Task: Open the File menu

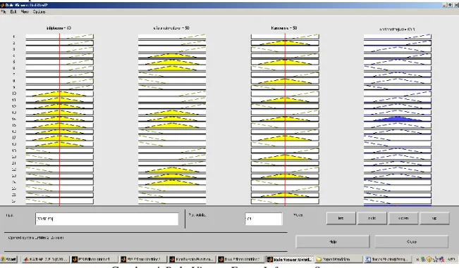Action: click(4, 12)
